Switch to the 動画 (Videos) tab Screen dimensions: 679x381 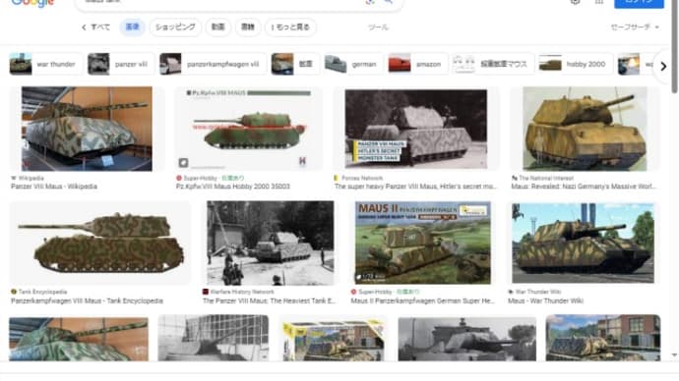point(217,27)
